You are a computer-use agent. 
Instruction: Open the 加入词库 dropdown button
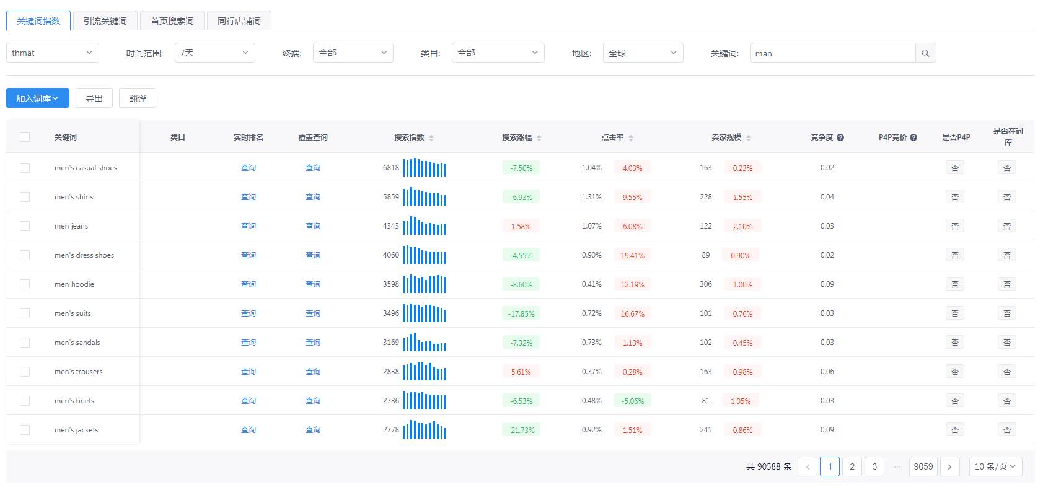pos(38,98)
